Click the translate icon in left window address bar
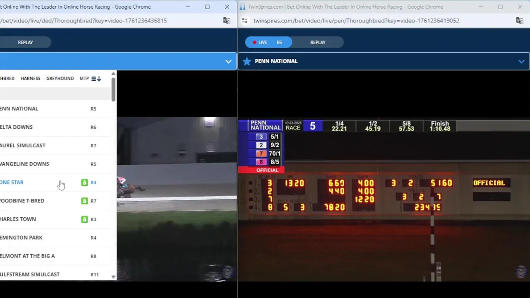Viewport: 530px width, 298px height. coord(226,21)
